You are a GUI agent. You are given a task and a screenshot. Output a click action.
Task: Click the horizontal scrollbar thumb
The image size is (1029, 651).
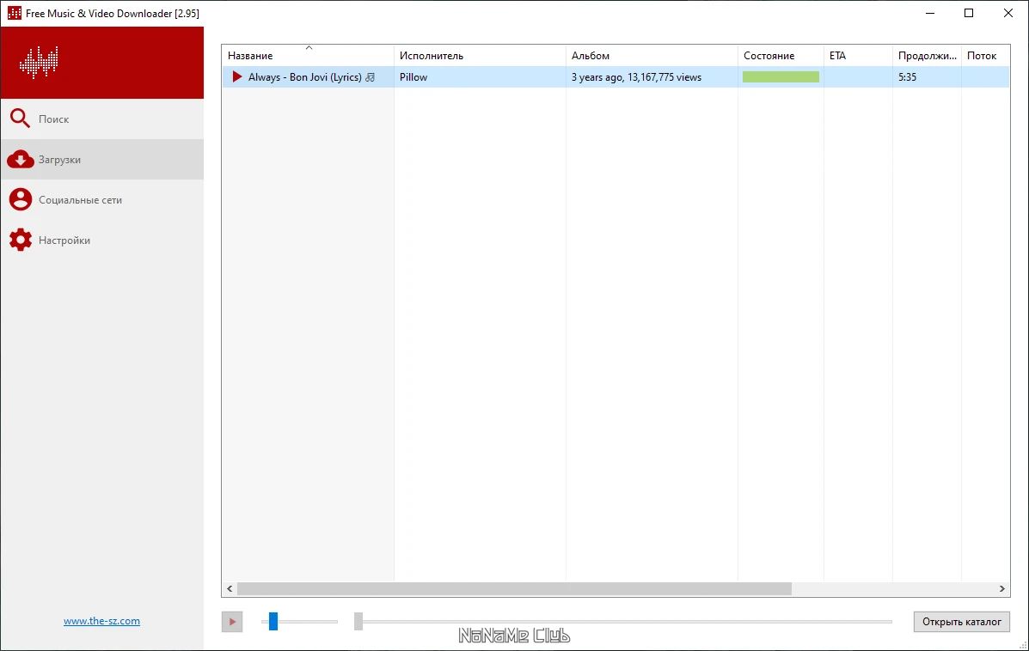point(514,588)
